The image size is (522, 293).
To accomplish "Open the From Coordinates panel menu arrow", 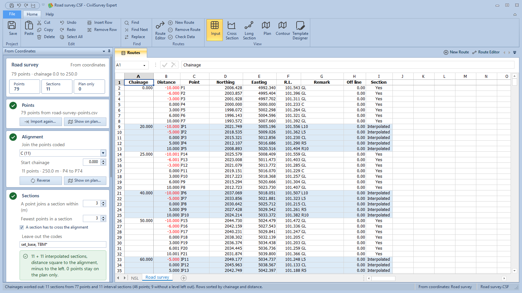I will point(104,51).
